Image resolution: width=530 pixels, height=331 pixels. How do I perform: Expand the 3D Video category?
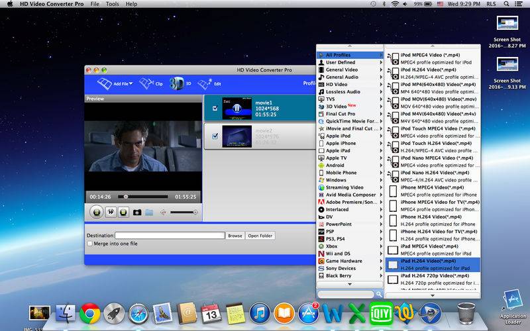tap(350, 107)
